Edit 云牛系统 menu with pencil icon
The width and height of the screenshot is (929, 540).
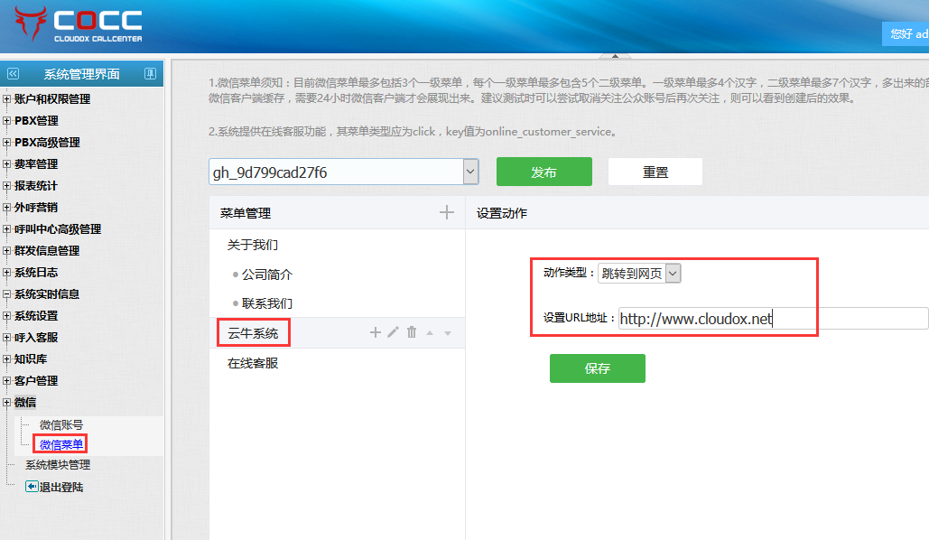tap(393, 332)
